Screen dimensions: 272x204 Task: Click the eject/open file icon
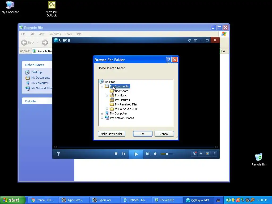coord(201,154)
